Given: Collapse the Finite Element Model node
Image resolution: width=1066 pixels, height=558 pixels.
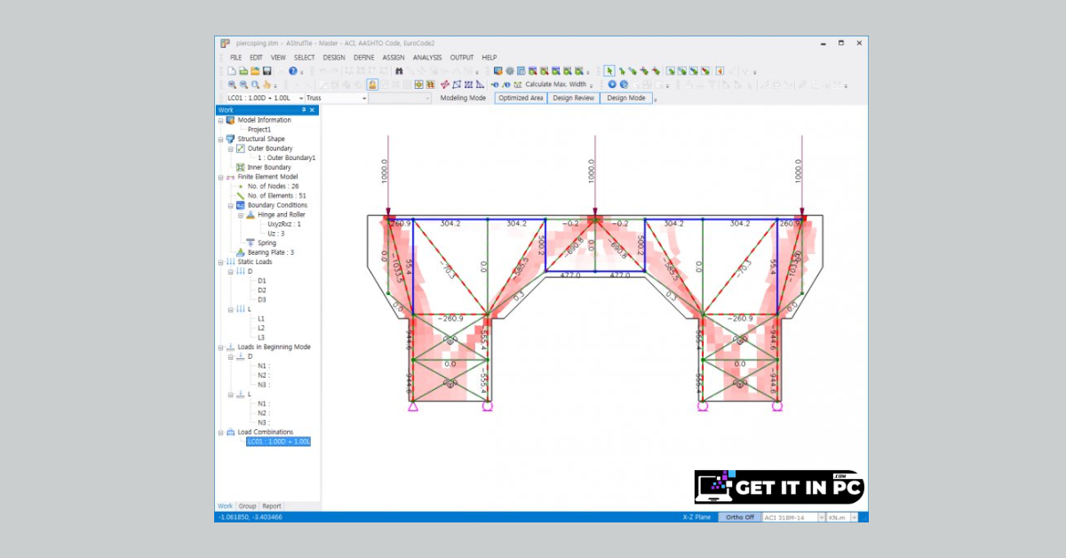Looking at the screenshot, I should 220,177.
